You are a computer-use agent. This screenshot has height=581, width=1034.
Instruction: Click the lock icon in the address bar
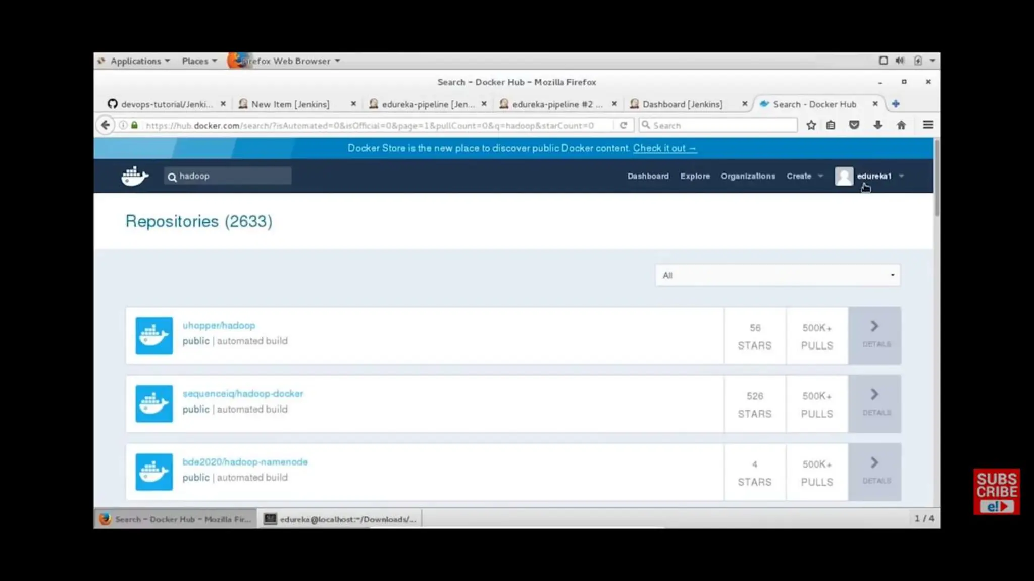click(135, 125)
